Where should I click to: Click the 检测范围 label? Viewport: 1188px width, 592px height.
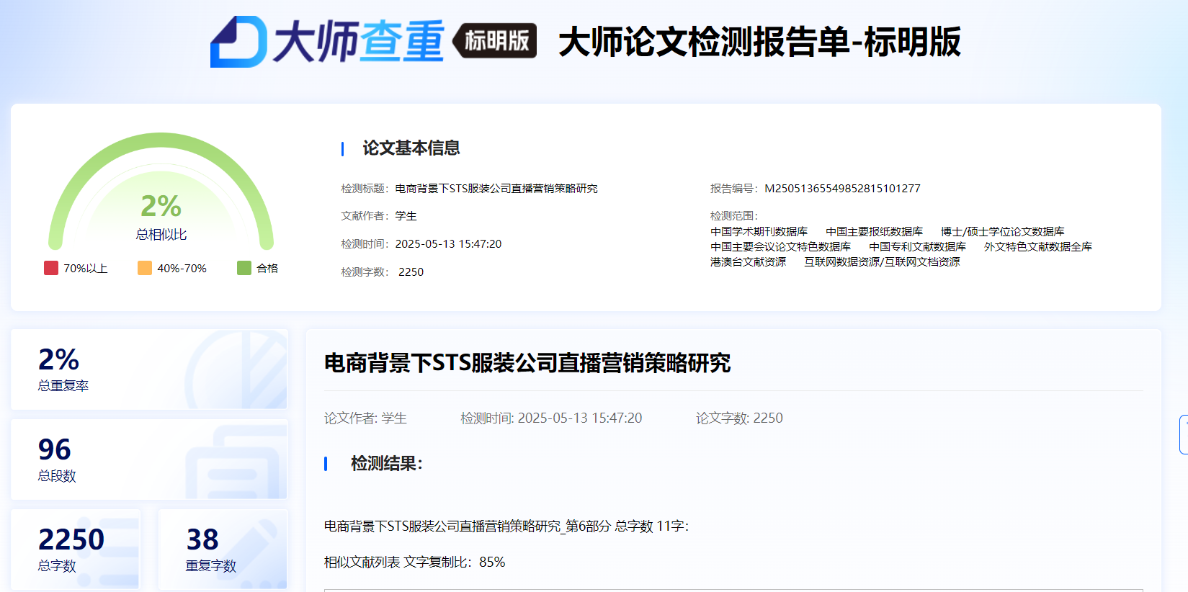[734, 216]
